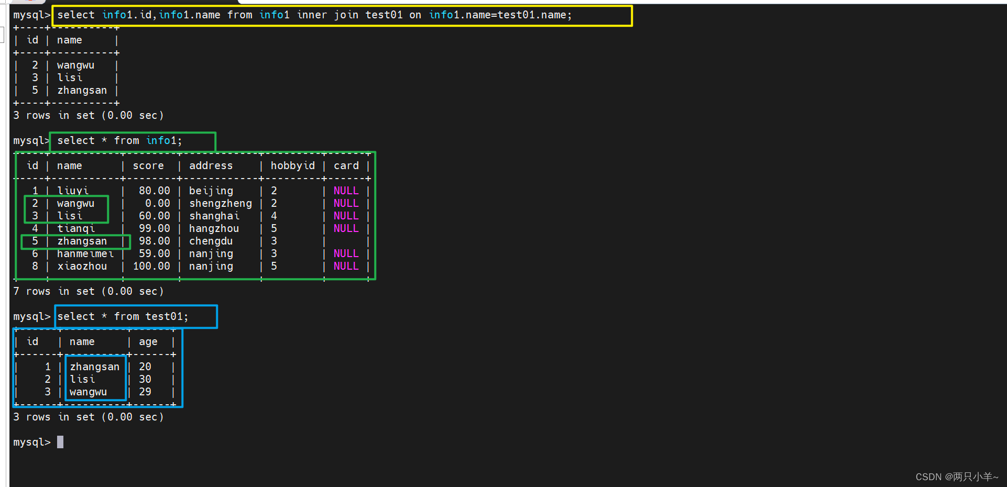Click age value 30
The width and height of the screenshot is (1007, 487).
(145, 380)
